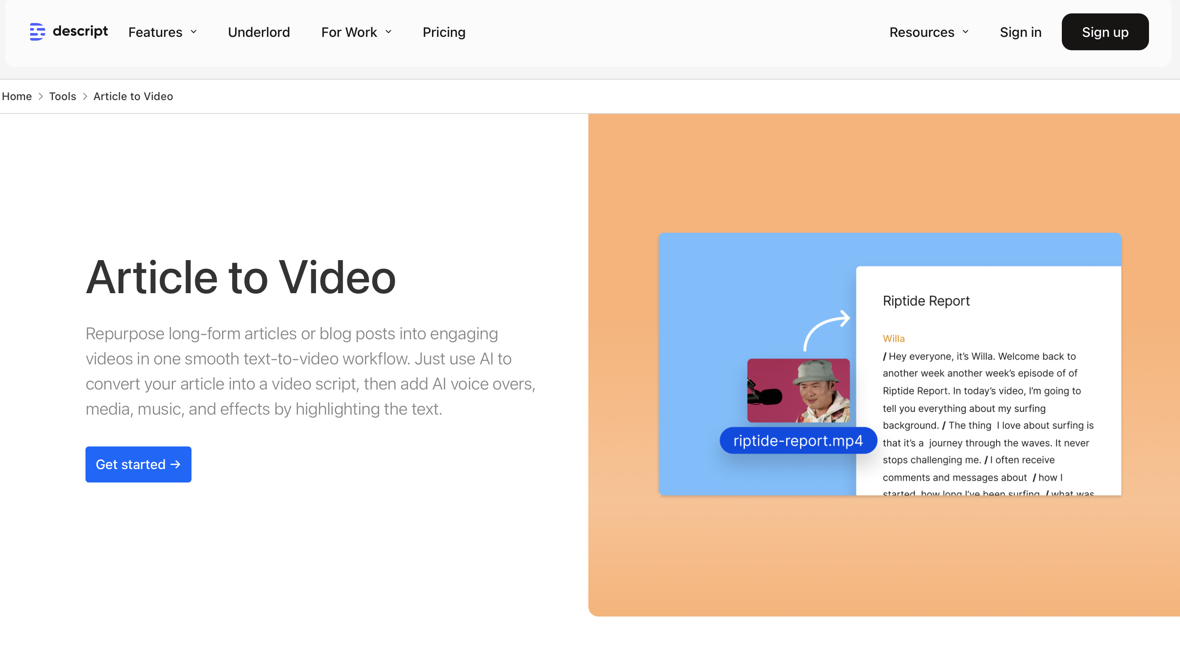Click the Descript logo icon

point(38,31)
